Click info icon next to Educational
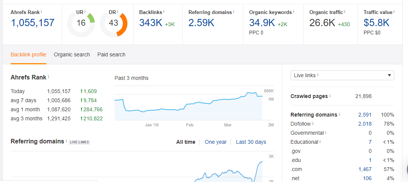The image size is (408, 182). tap(320, 142)
